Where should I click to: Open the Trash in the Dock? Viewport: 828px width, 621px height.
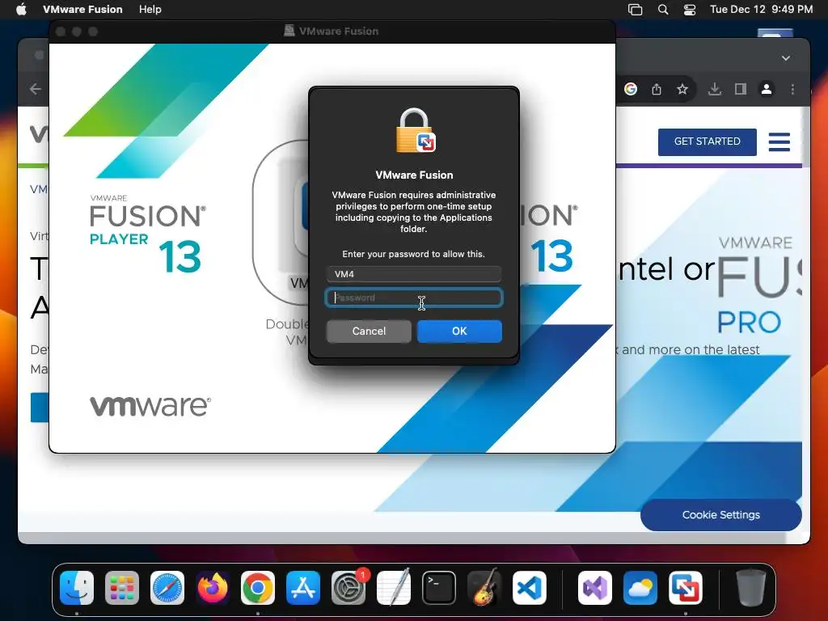750,587
